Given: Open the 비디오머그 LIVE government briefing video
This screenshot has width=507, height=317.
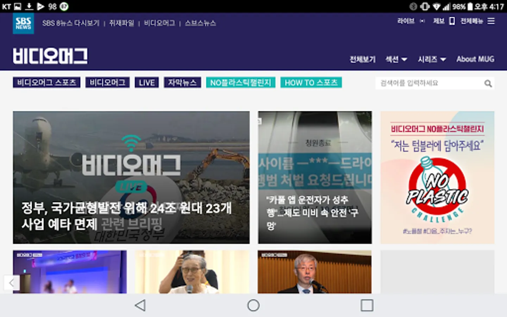Looking at the screenshot, I should [x=131, y=178].
